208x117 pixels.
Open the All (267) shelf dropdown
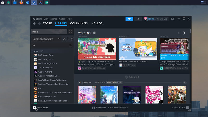click(x=84, y=82)
